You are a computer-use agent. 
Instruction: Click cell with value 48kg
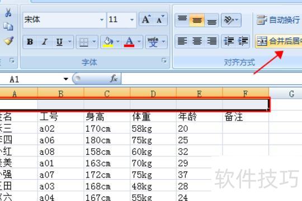tap(153, 185)
